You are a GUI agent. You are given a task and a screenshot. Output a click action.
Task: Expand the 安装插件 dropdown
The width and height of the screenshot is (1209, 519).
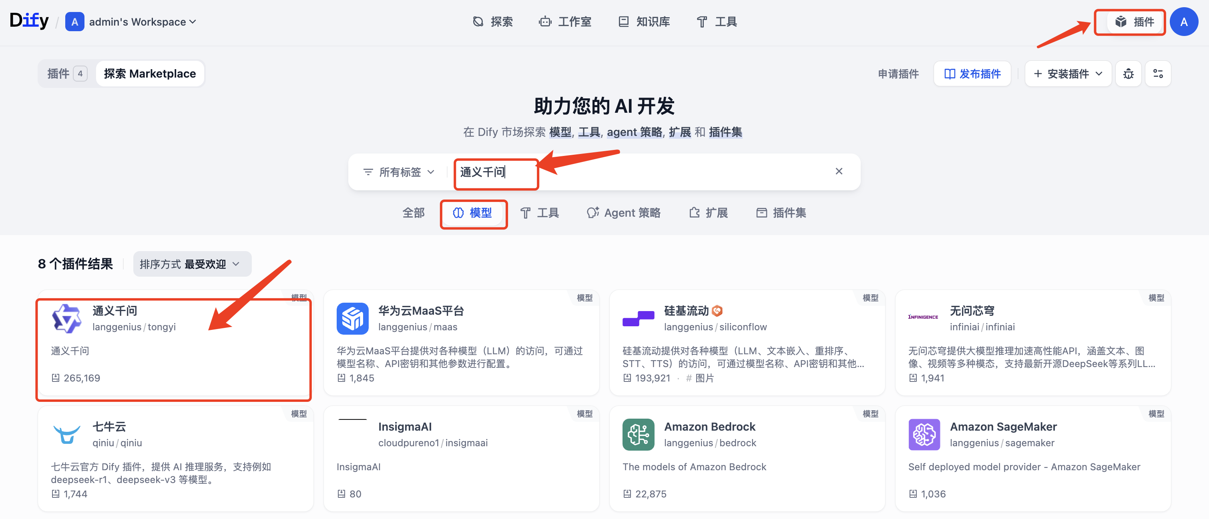pyautogui.click(x=1068, y=74)
